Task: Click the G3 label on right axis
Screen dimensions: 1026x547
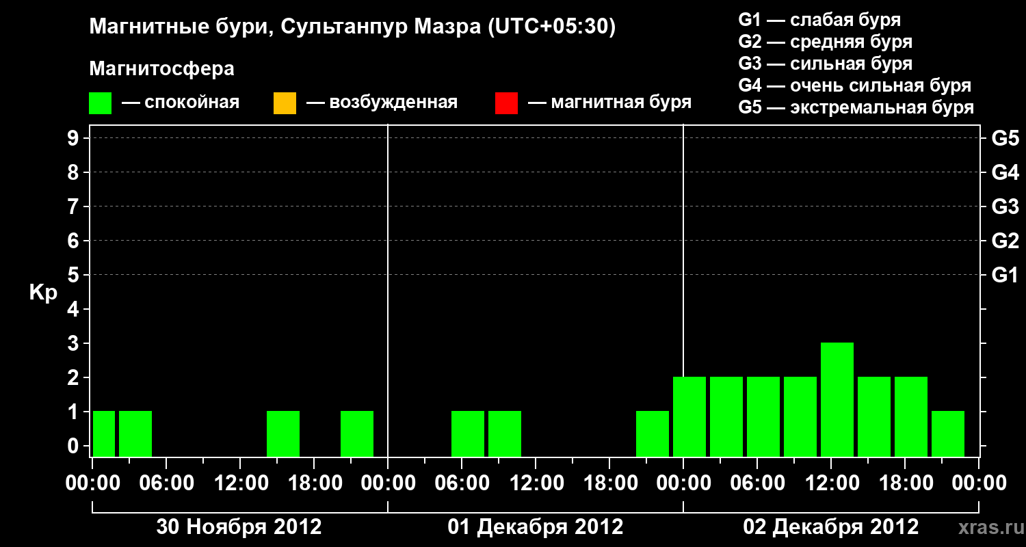Action: click(x=1005, y=206)
